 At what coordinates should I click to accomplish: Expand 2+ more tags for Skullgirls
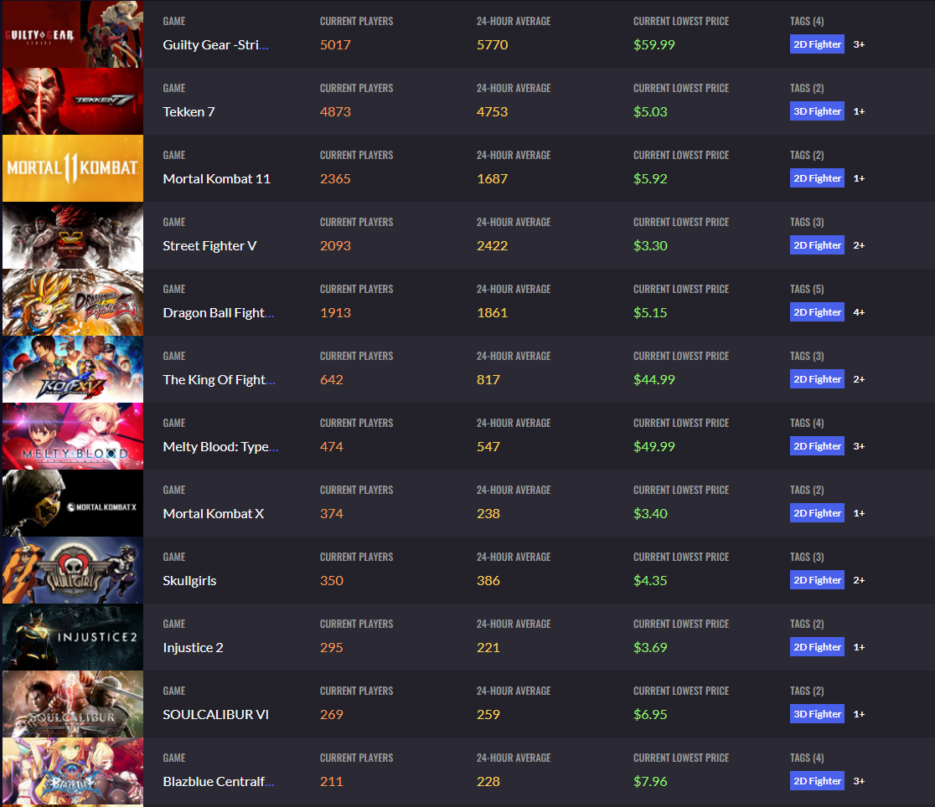[859, 580]
